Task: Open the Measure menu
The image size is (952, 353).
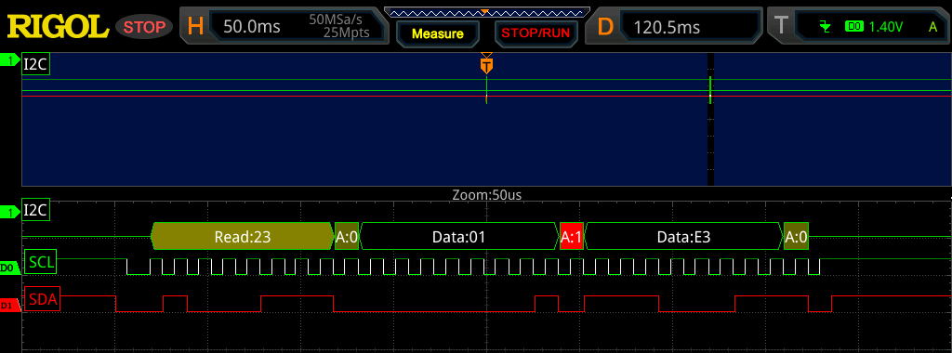Action: [x=437, y=34]
